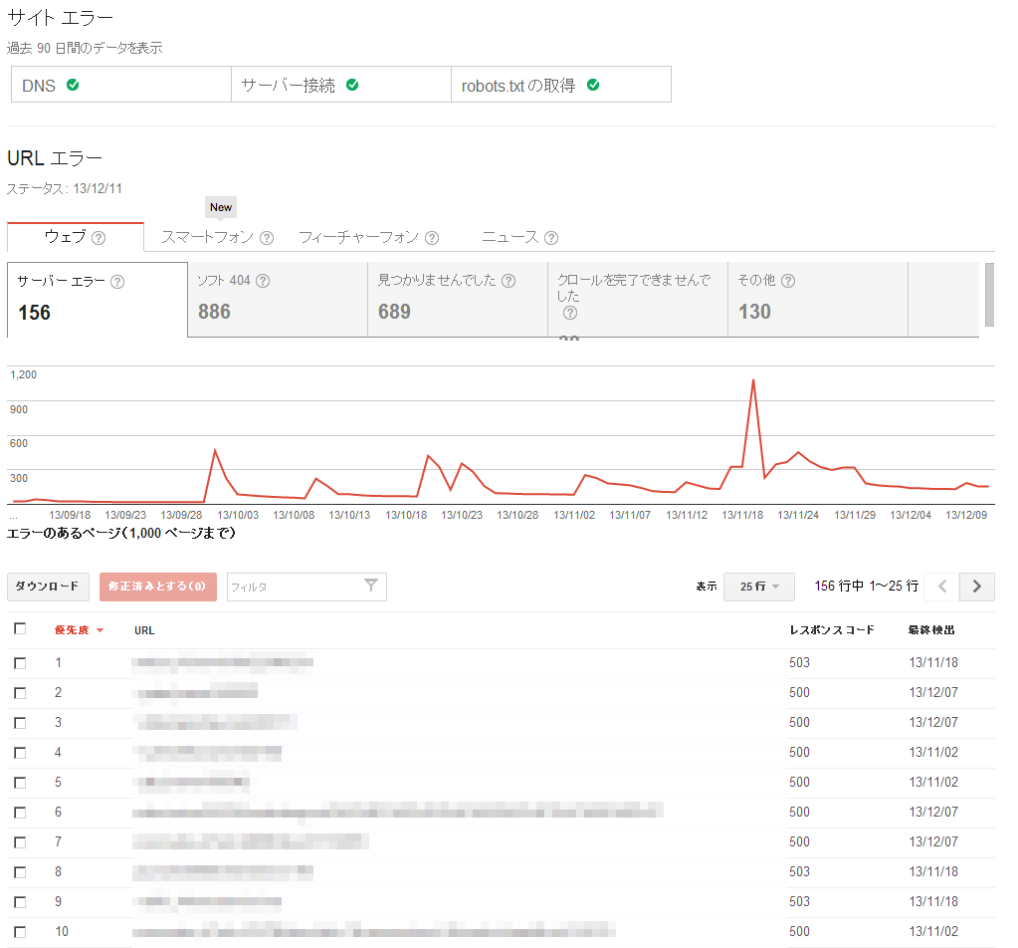Open the 25 行 rows-per-page dropdown

758,587
